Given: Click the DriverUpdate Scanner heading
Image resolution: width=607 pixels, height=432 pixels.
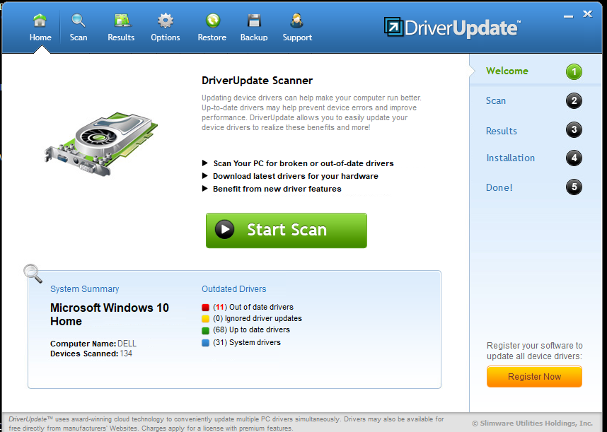Looking at the screenshot, I should click(x=257, y=81).
